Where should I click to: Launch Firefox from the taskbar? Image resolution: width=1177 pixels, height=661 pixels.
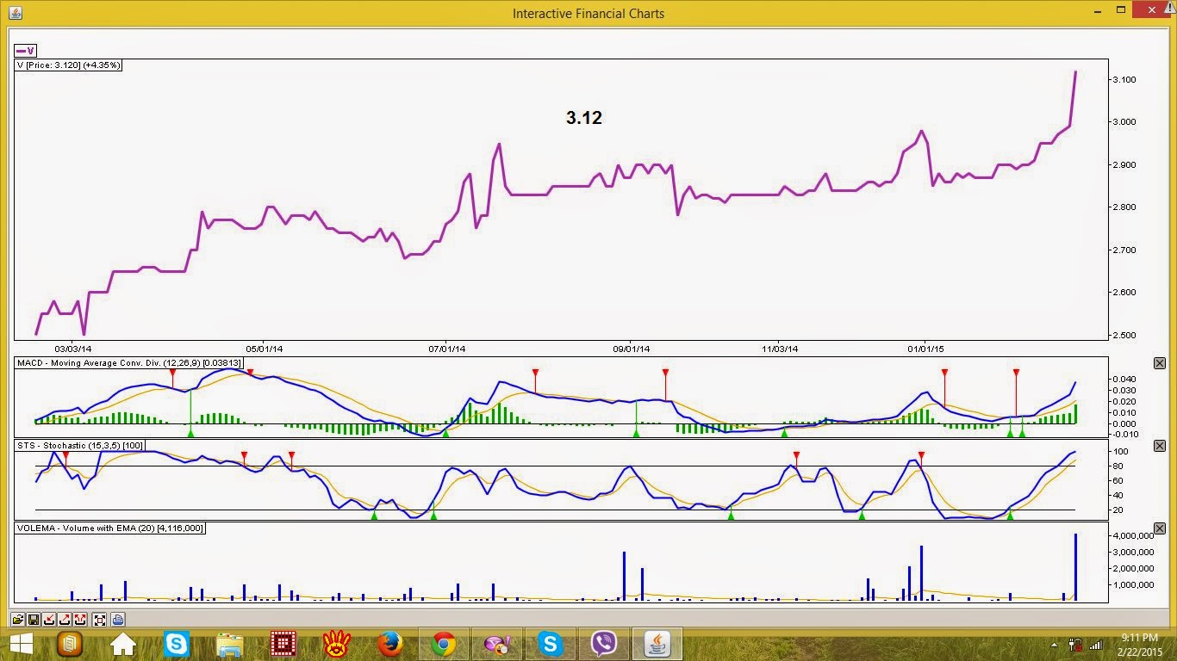(x=390, y=643)
